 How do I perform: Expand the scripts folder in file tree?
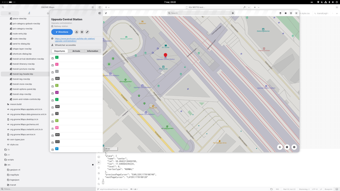tap(11, 160)
